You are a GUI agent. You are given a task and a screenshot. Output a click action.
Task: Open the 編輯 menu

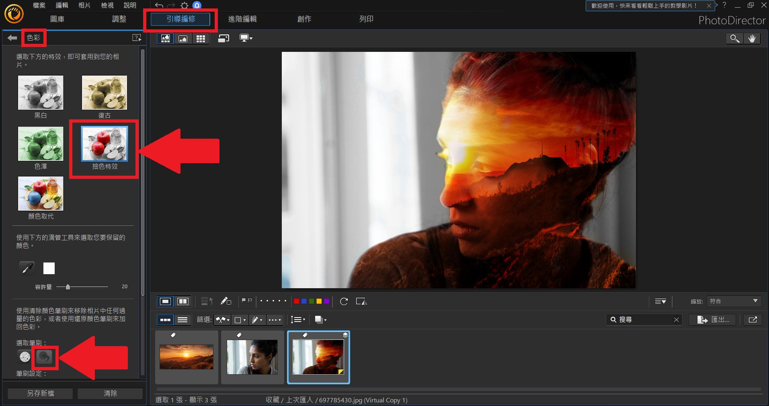(62, 5)
